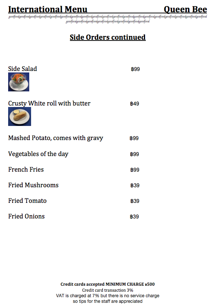Click the Queen Bee title
215x308 pixels.
[185, 9]
